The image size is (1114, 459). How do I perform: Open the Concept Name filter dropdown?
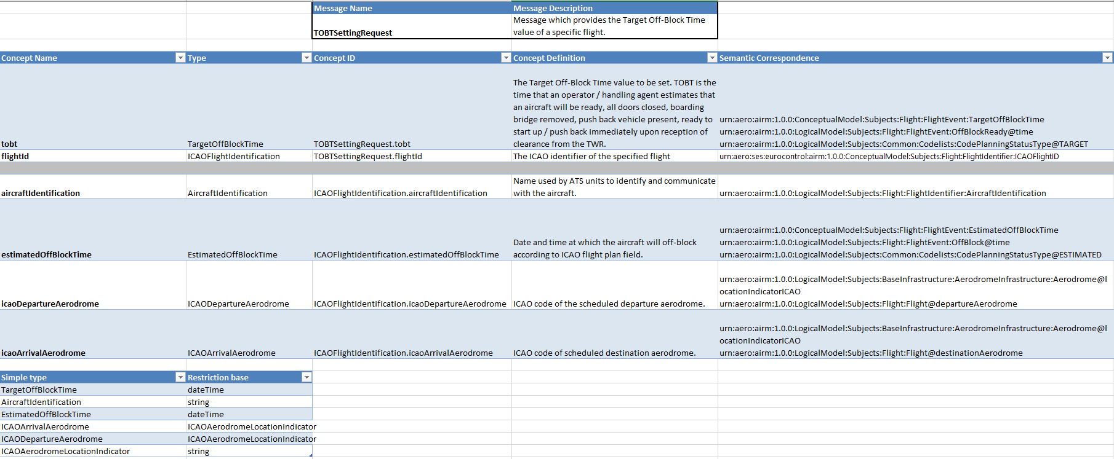point(180,58)
